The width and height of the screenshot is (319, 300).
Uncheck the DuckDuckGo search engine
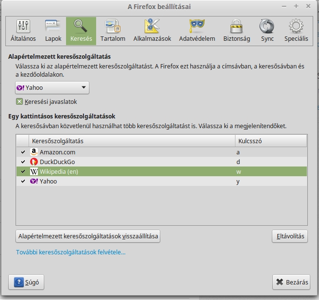(23, 162)
